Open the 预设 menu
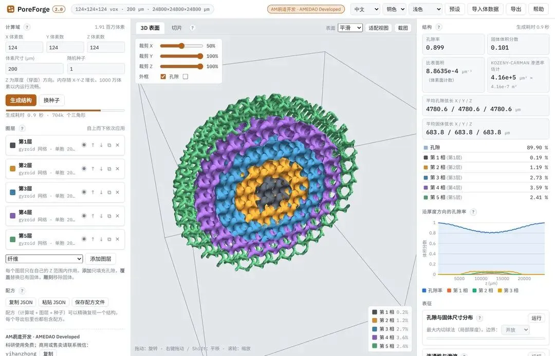This screenshot has width=555, height=356. tap(455, 9)
